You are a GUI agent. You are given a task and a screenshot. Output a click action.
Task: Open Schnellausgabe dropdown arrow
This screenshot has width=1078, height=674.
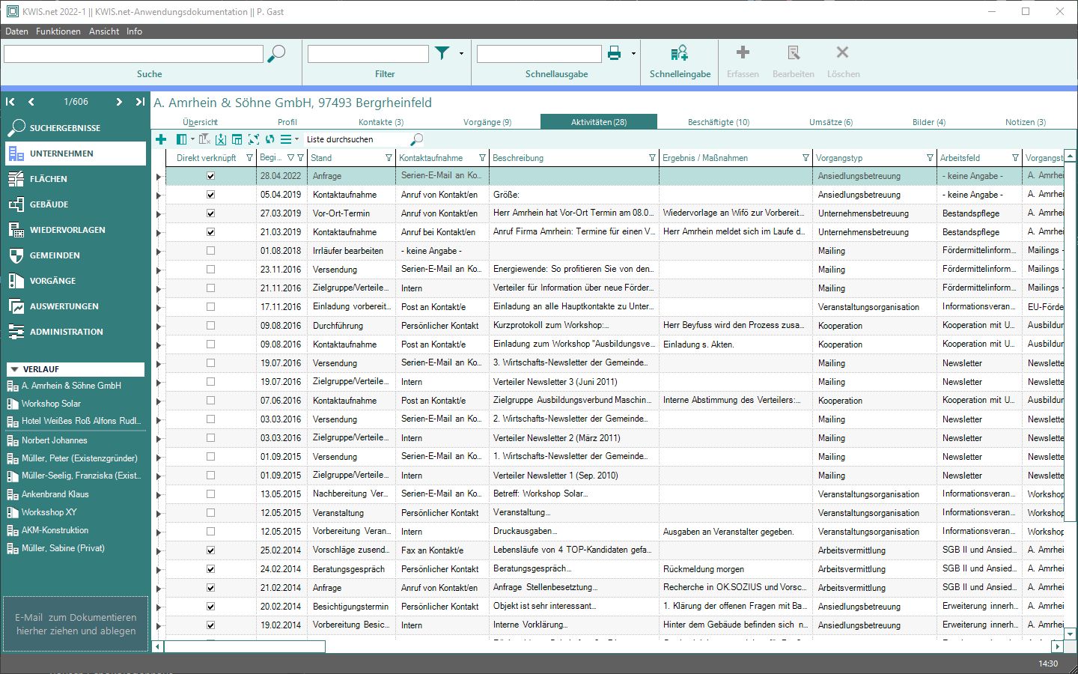tap(633, 54)
